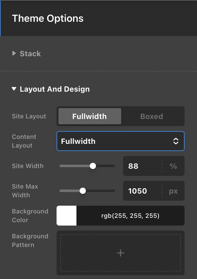Image resolution: width=197 pixels, height=279 pixels.
Task: Click the percent unit beside Site Width
Action: (173, 166)
